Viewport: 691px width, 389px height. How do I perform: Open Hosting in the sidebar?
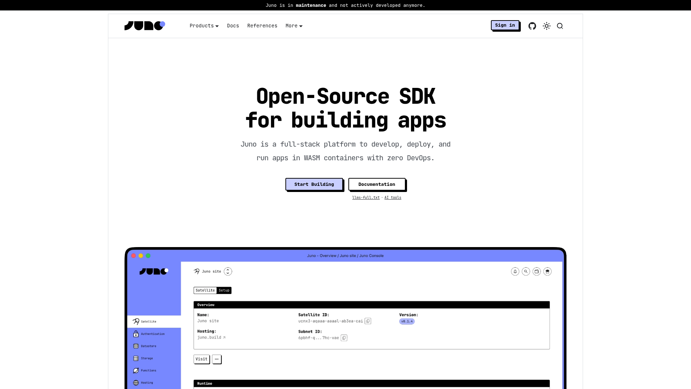coord(154,383)
